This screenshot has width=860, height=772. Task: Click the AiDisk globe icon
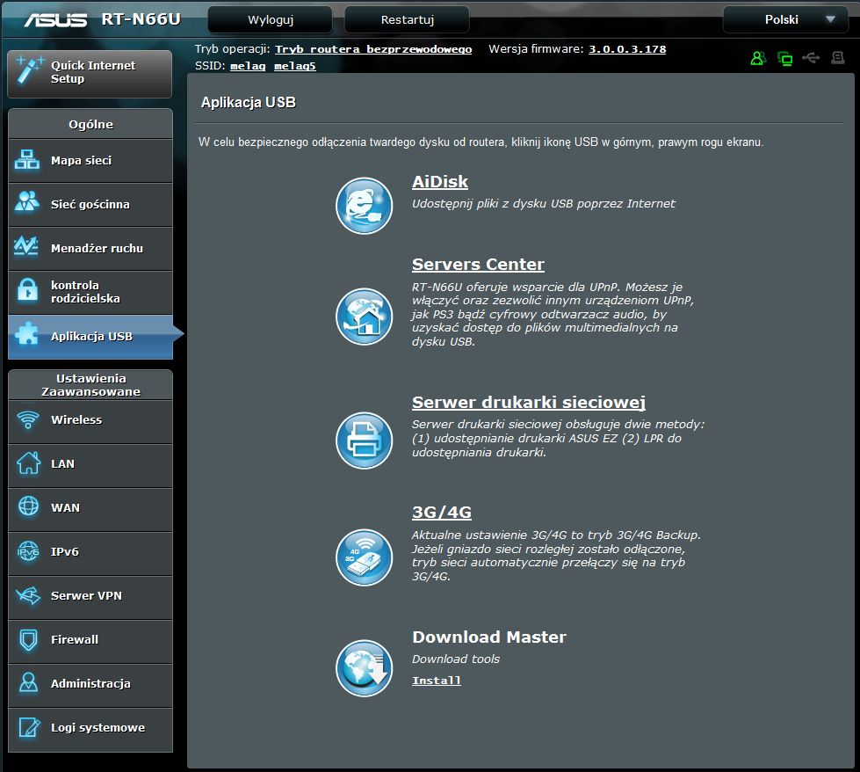click(365, 206)
